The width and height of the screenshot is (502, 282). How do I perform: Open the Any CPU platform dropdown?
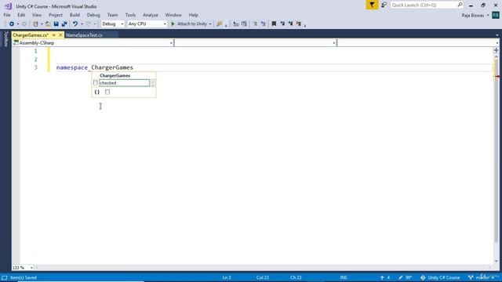[147, 24]
